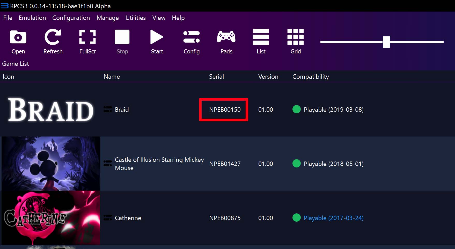Open the Configuration menu
The image size is (455, 249).
pyautogui.click(x=71, y=18)
